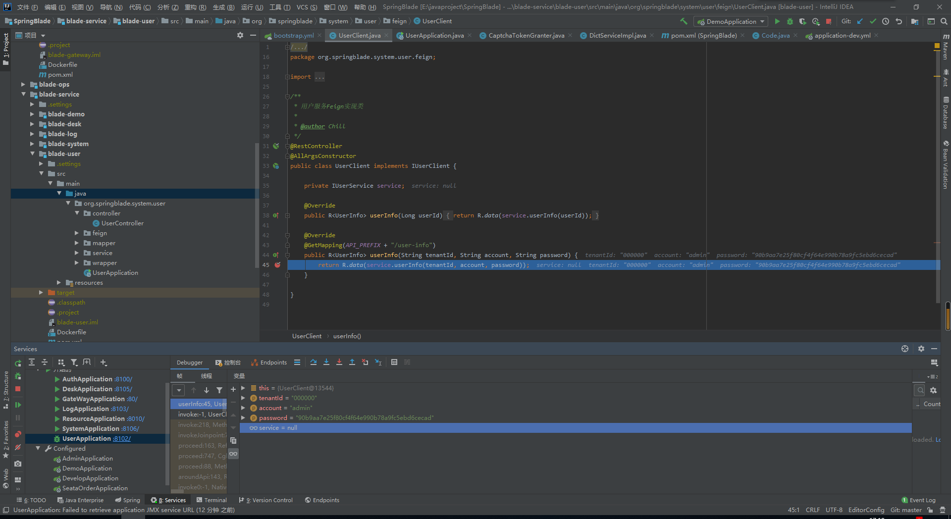The width and height of the screenshot is (951, 519).
Task: Switch to the Endpoints debugger tab
Action: tap(269, 363)
